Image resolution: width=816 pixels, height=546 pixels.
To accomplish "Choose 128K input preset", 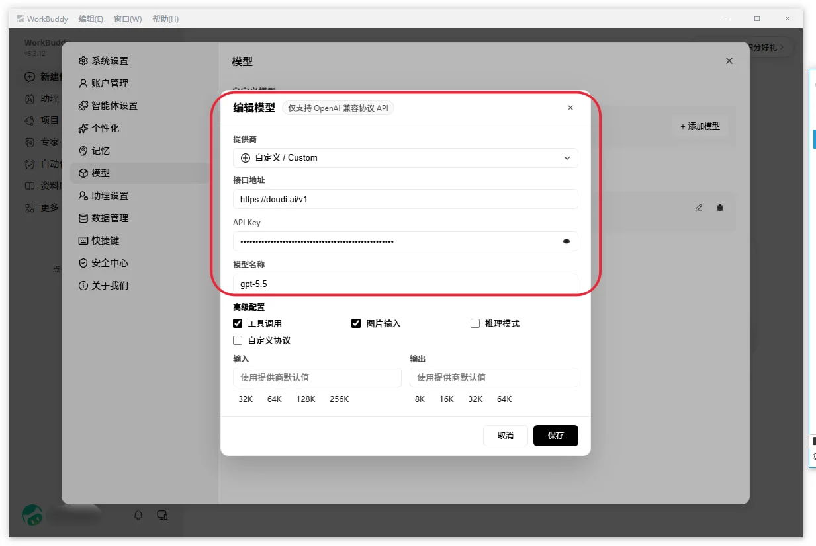I will point(306,399).
